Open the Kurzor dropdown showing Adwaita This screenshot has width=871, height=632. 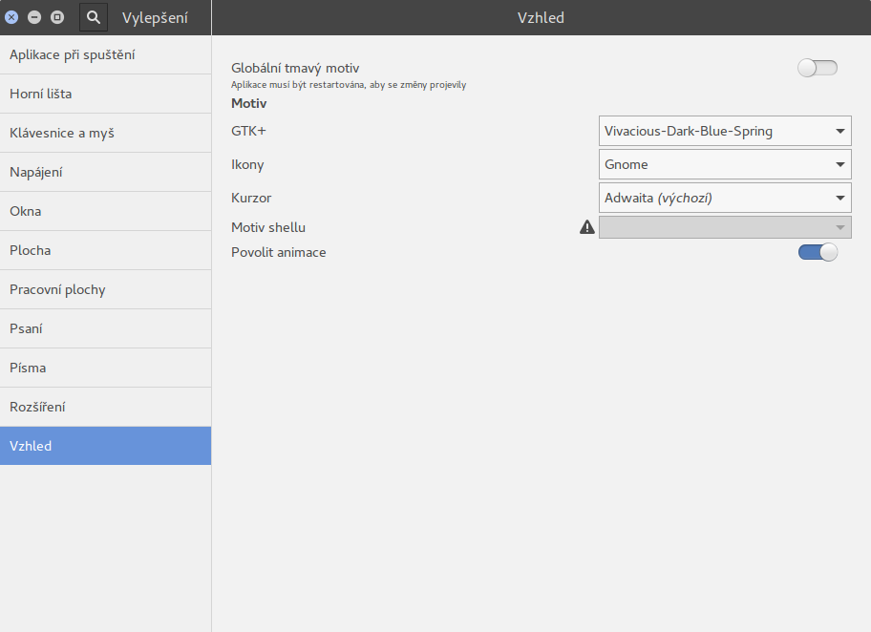[x=725, y=198]
